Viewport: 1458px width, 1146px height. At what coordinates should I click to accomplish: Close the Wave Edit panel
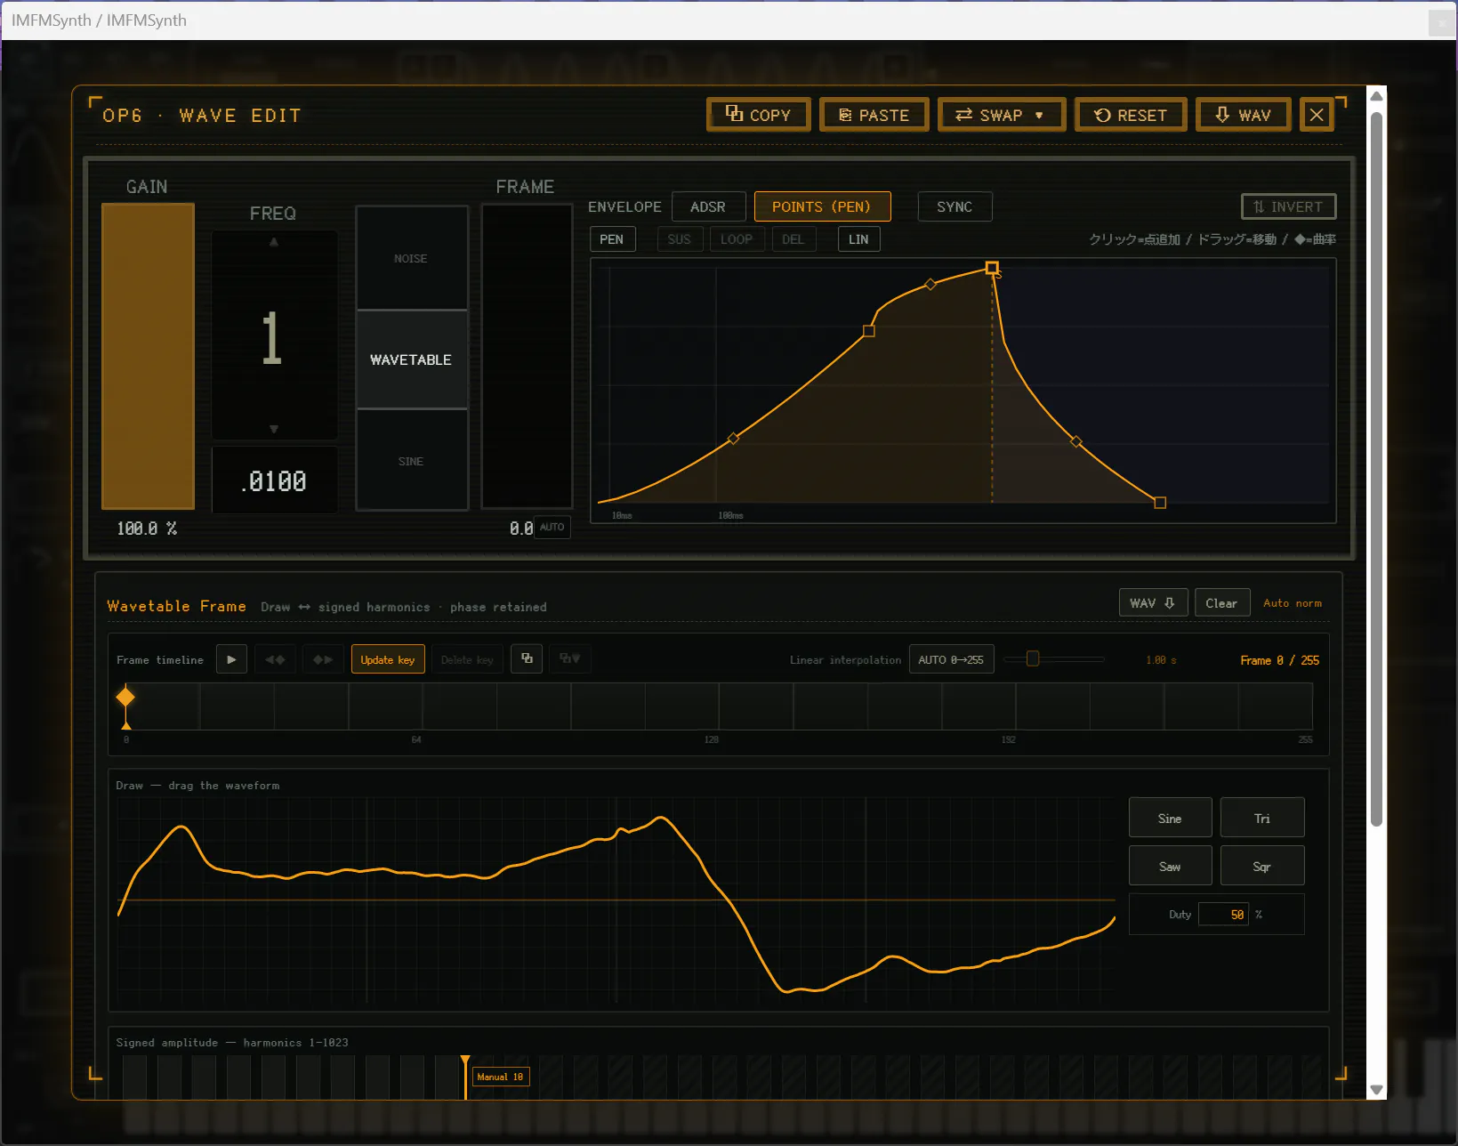(1317, 115)
